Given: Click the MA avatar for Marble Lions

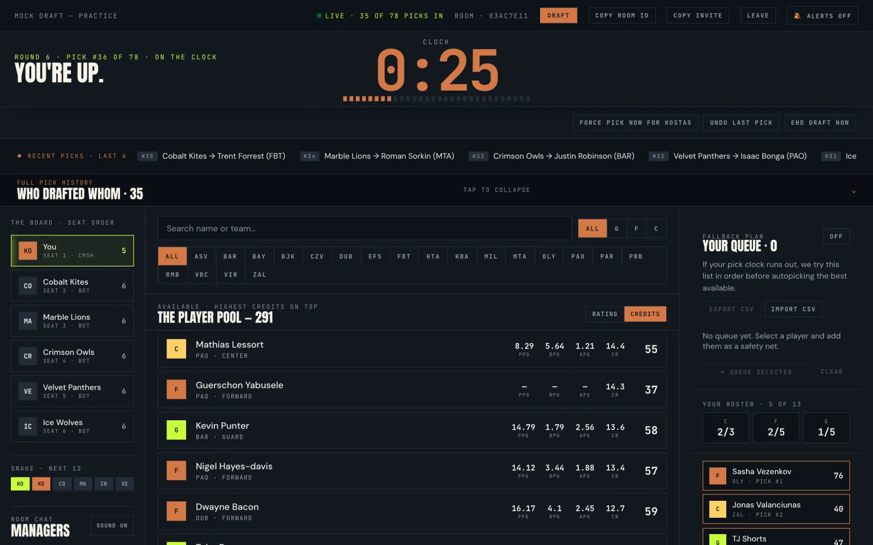Looking at the screenshot, I should click(28, 321).
